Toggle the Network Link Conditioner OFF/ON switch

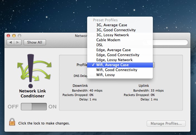click(34, 107)
